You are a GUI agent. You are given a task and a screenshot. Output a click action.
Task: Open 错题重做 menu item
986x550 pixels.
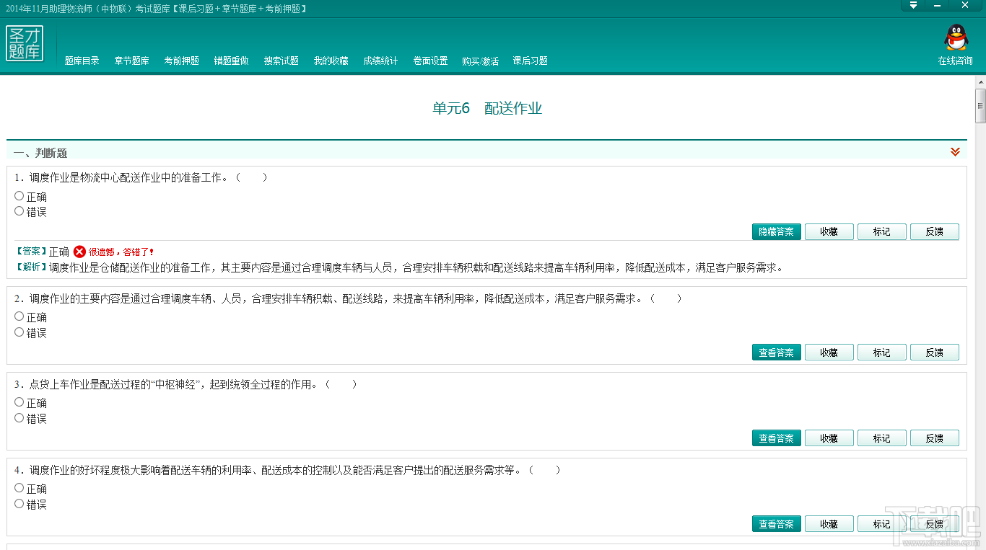(x=232, y=61)
